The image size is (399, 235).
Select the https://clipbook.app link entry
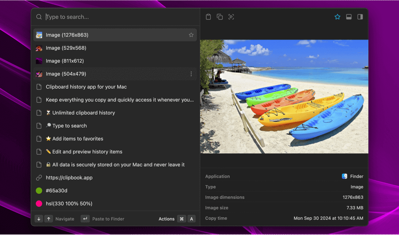coord(115,178)
